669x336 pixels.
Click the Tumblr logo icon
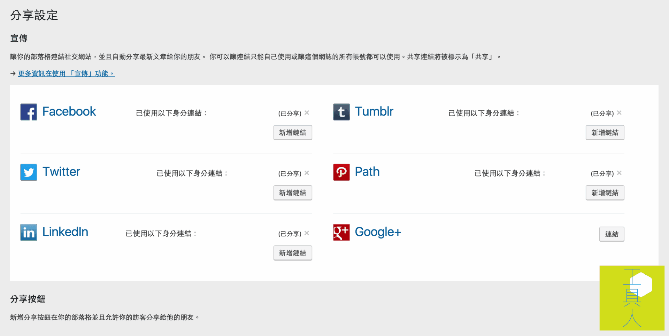pyautogui.click(x=341, y=112)
